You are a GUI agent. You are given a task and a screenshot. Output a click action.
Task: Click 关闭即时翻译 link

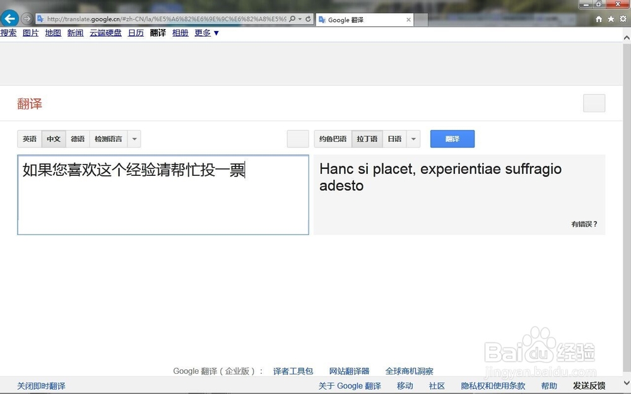pos(41,386)
